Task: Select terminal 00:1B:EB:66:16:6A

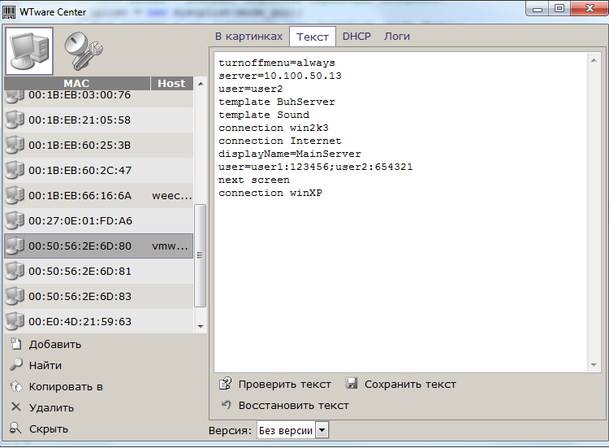Action: (98, 196)
